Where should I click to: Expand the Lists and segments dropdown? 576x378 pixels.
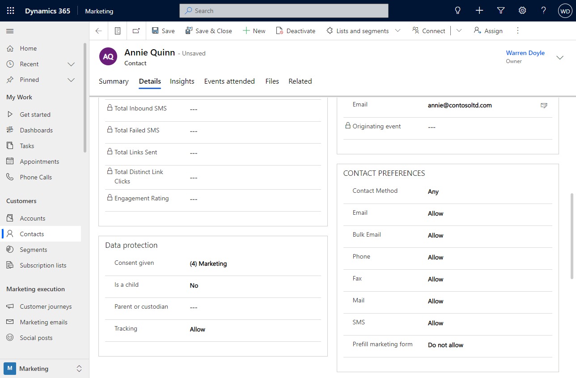398,31
